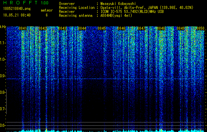Click the Receiving antenna label
Viewport: 207px width, 132px height.
coord(76,16)
